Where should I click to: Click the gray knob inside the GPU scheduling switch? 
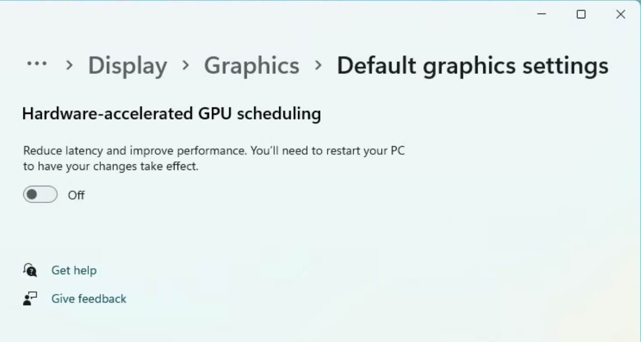(32, 194)
